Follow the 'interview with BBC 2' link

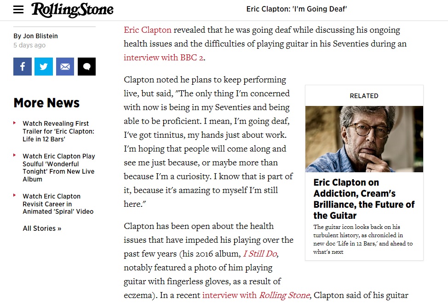tap(164, 58)
